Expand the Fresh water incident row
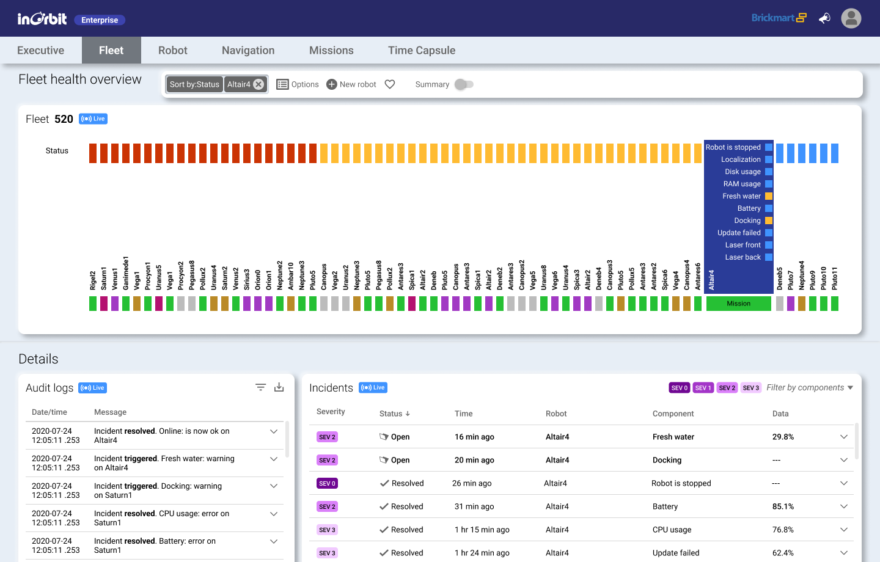 (844, 437)
